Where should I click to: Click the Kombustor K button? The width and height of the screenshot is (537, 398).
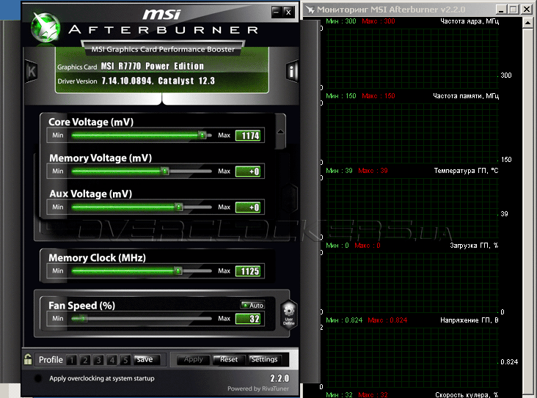click(32, 71)
